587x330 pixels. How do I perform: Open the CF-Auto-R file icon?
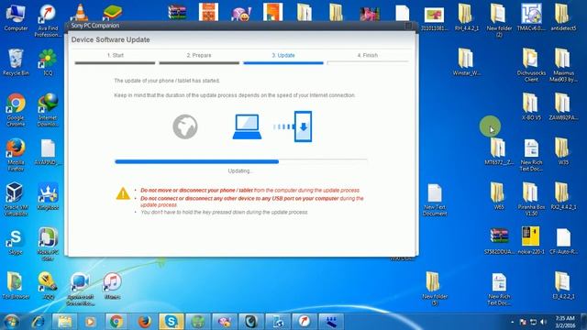(x=563, y=241)
